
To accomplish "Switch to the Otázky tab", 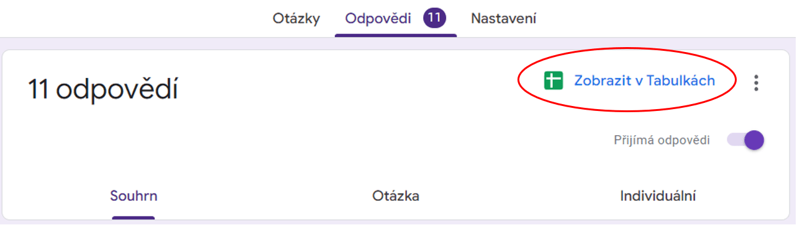I will pyautogui.click(x=296, y=19).
